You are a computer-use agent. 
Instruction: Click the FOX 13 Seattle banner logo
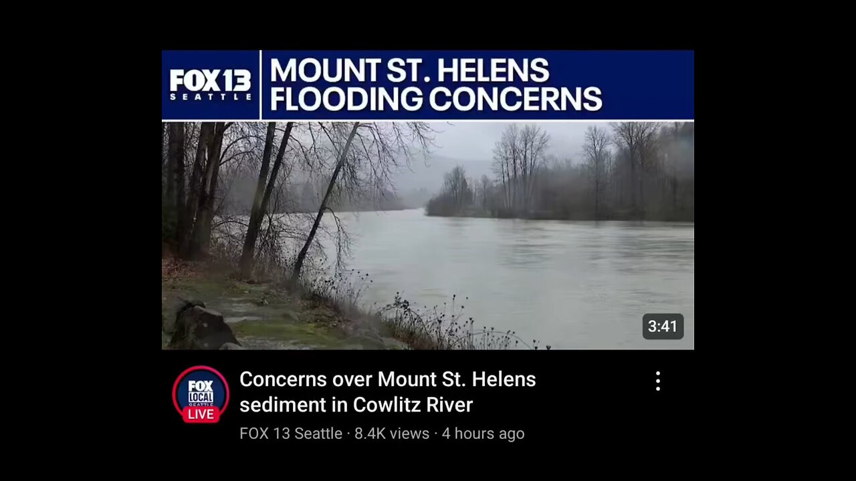click(x=210, y=85)
